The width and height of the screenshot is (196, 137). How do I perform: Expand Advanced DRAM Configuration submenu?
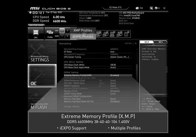click(78, 96)
